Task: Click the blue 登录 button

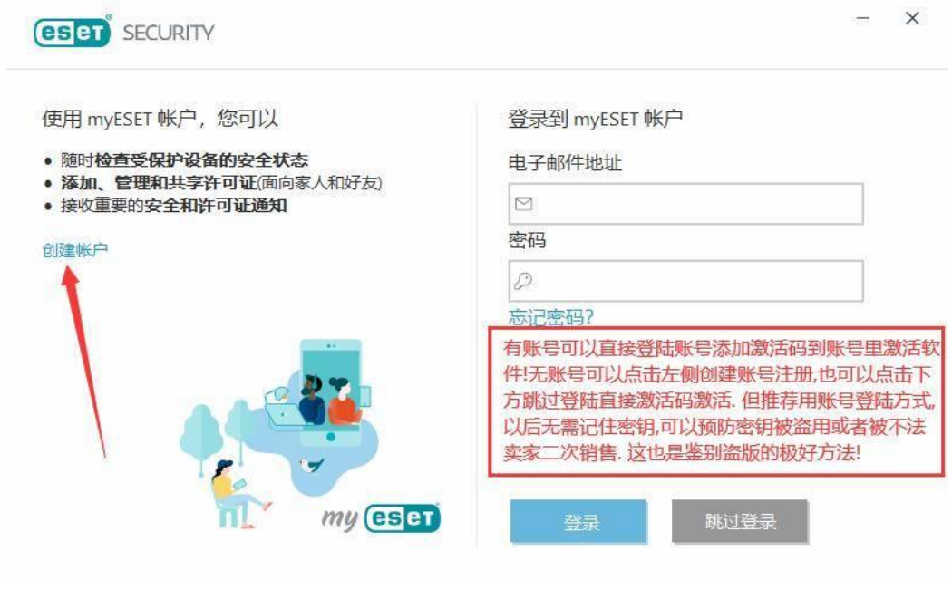Action: (x=578, y=521)
